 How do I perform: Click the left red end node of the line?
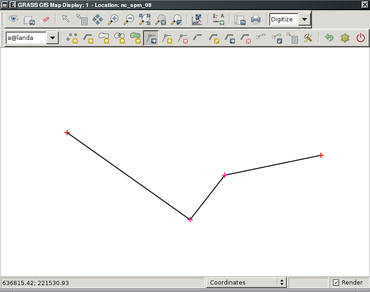tap(67, 133)
